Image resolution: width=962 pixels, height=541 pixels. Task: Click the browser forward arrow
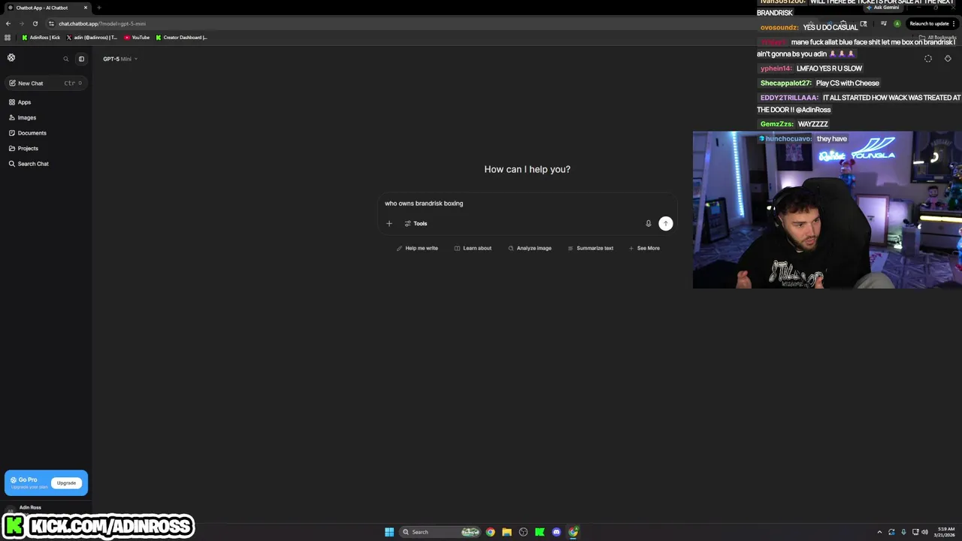click(x=21, y=23)
